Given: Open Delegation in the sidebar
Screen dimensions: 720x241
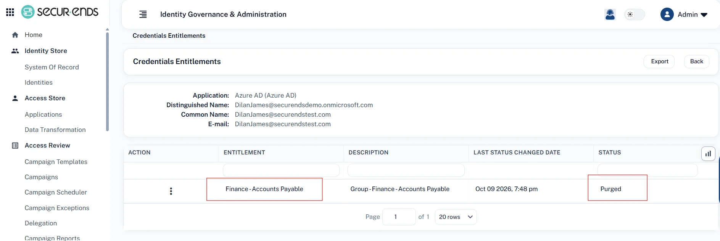Looking at the screenshot, I should 41,223.
